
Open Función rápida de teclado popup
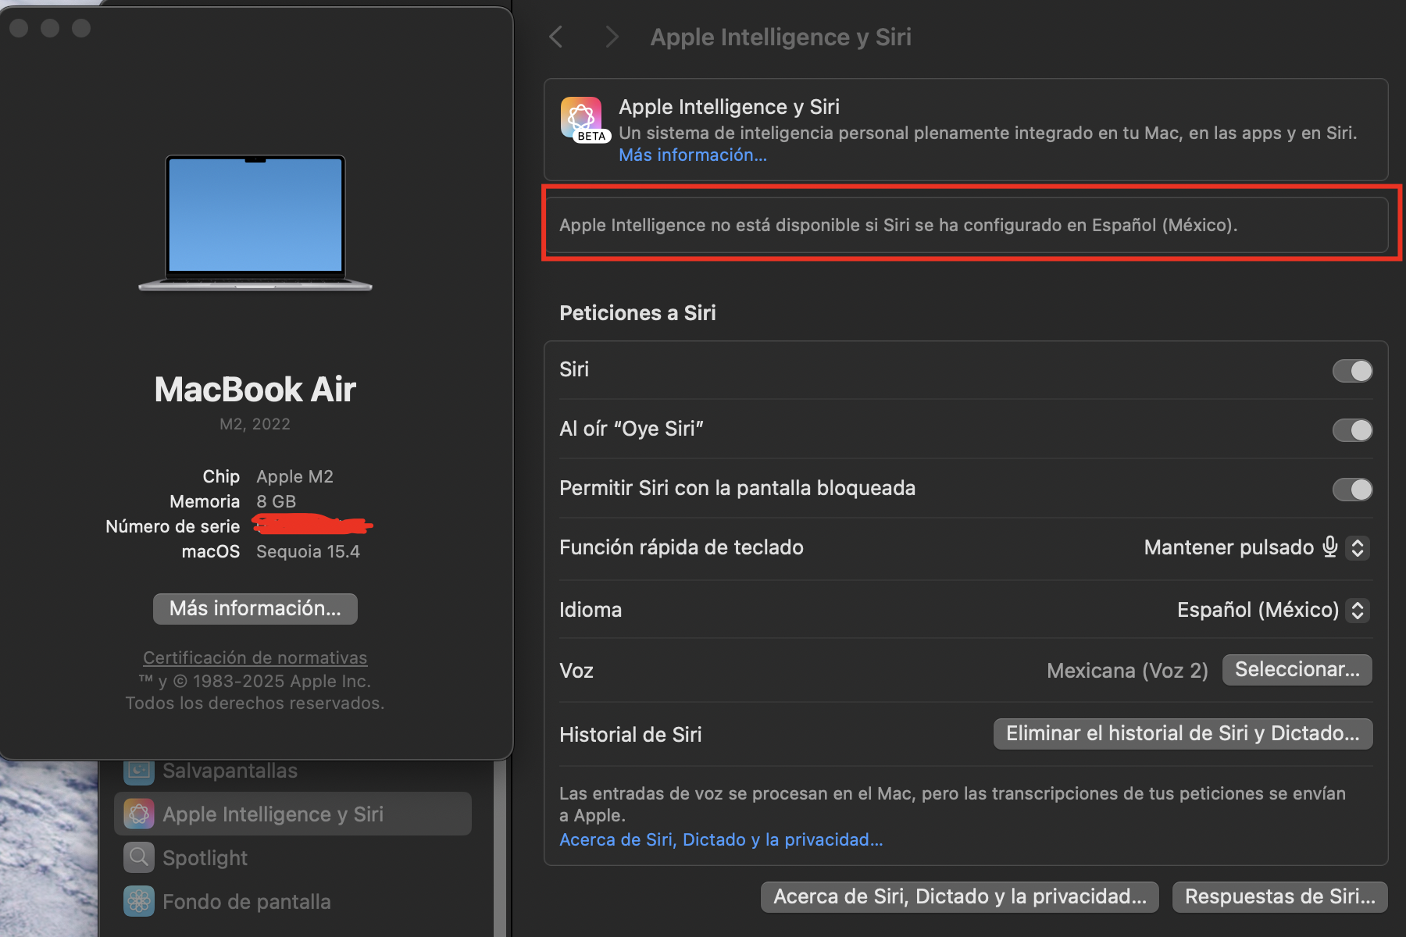(x=1358, y=547)
